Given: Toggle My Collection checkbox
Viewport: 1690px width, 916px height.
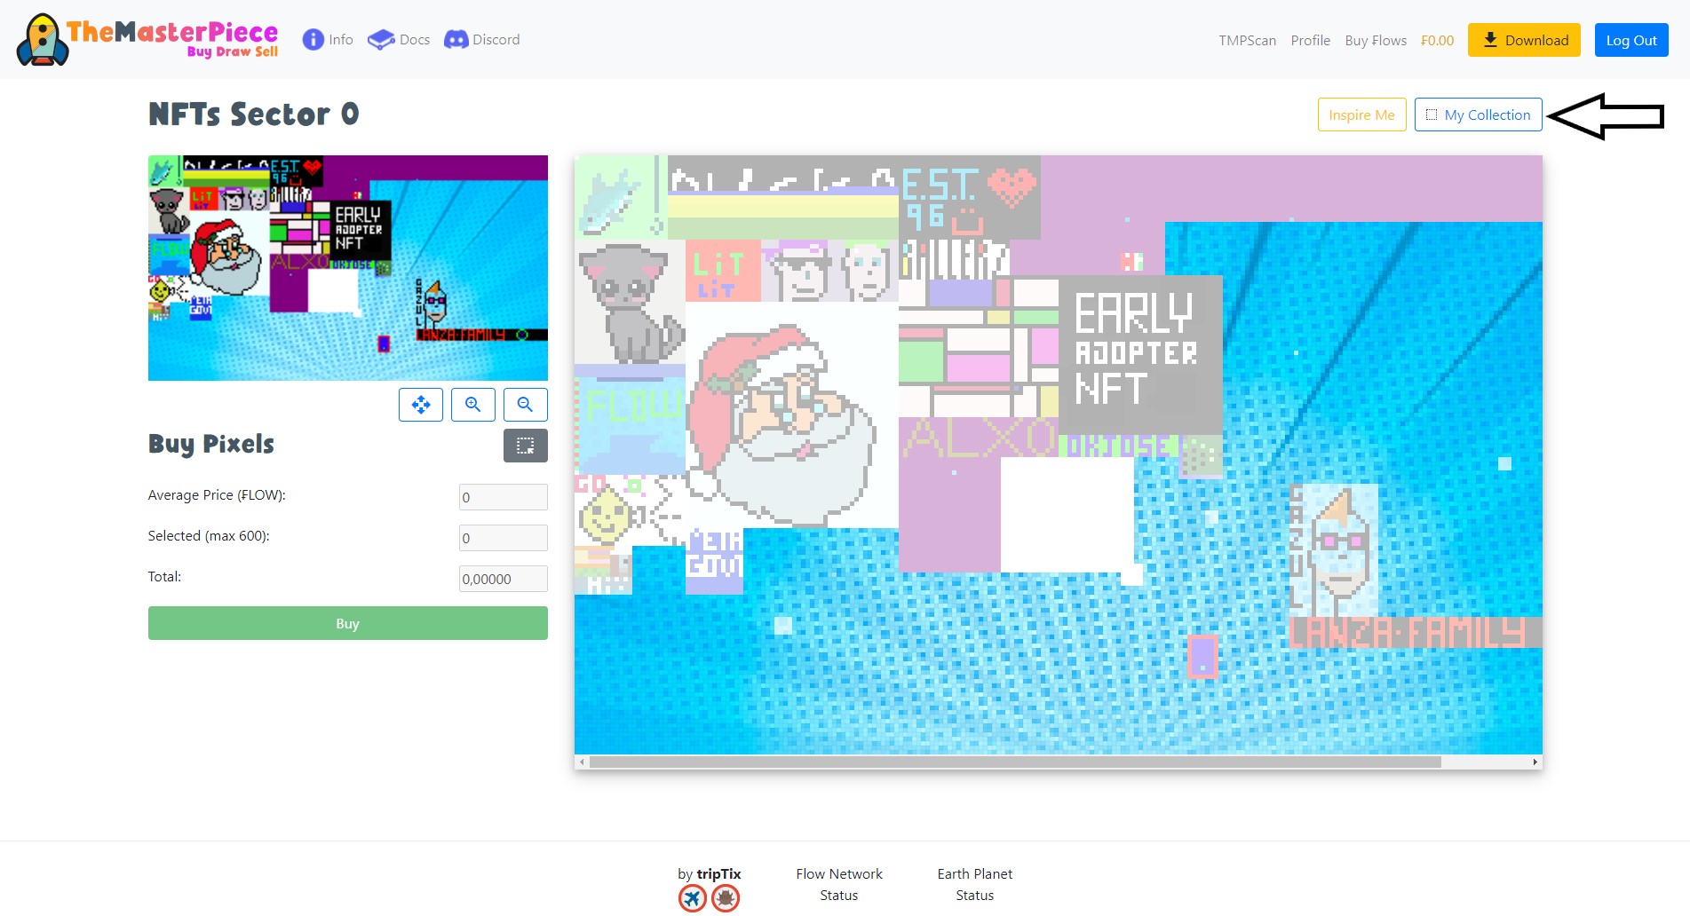Looking at the screenshot, I should pos(1431,114).
